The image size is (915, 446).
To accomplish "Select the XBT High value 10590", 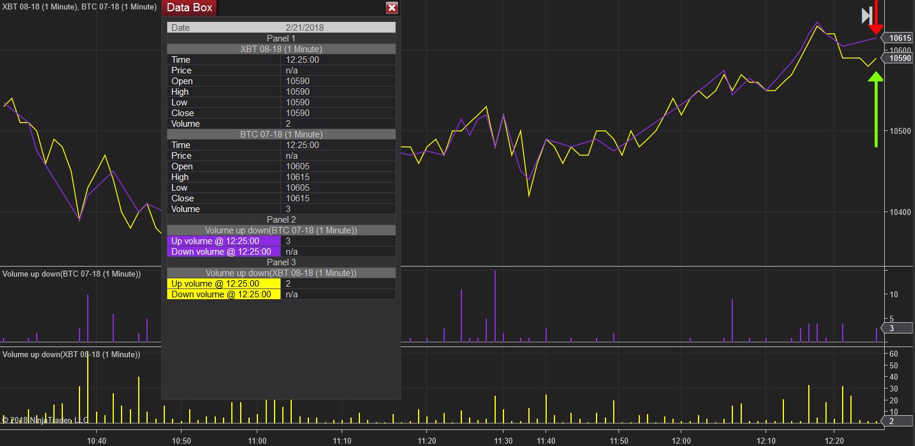I will tap(298, 91).
